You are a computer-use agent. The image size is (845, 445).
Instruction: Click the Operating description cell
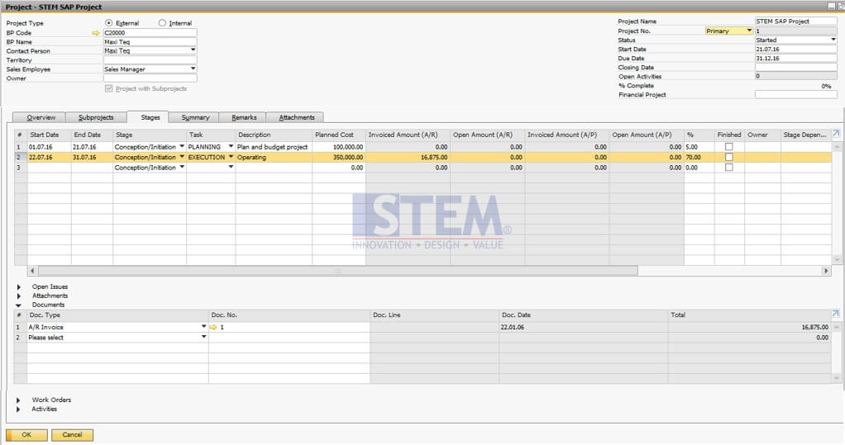coord(273,157)
